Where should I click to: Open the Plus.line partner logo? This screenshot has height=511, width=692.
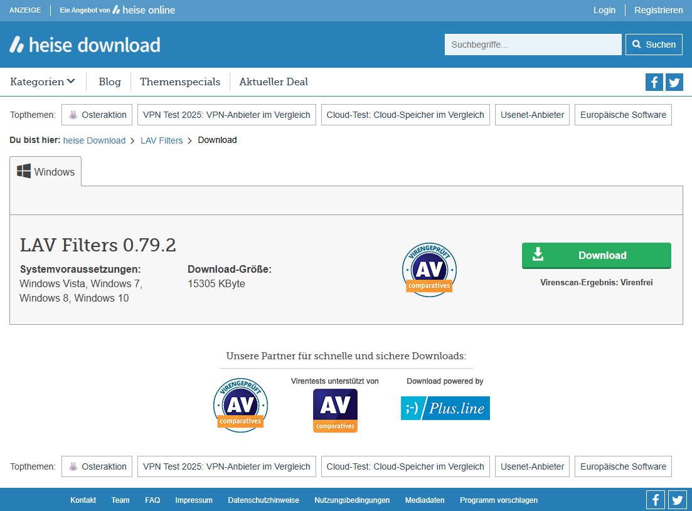click(445, 408)
